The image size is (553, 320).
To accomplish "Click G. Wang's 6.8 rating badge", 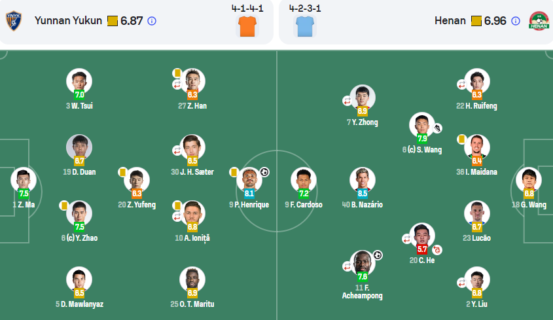I will click(x=529, y=193).
